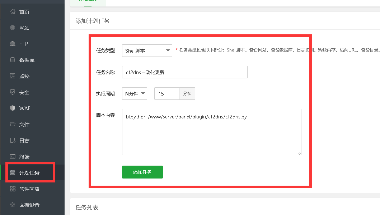Screen dimensions: 380x215
Task: Open WAF via its firewall icon
Action: (13, 108)
